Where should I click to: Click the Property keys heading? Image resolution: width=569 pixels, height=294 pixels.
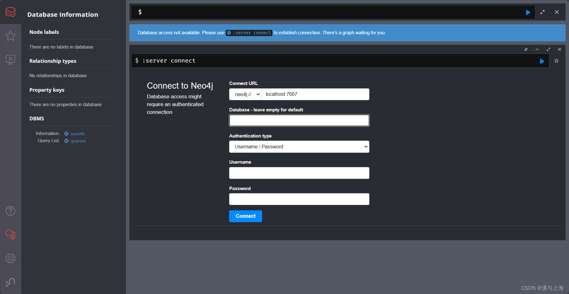click(47, 90)
